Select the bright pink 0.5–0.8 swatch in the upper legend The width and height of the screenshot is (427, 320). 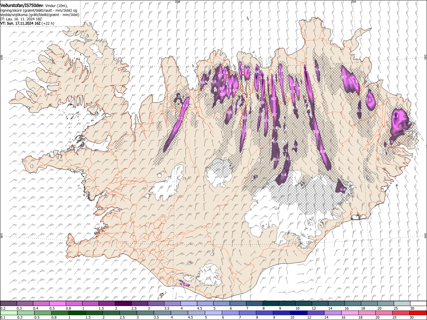57,303
